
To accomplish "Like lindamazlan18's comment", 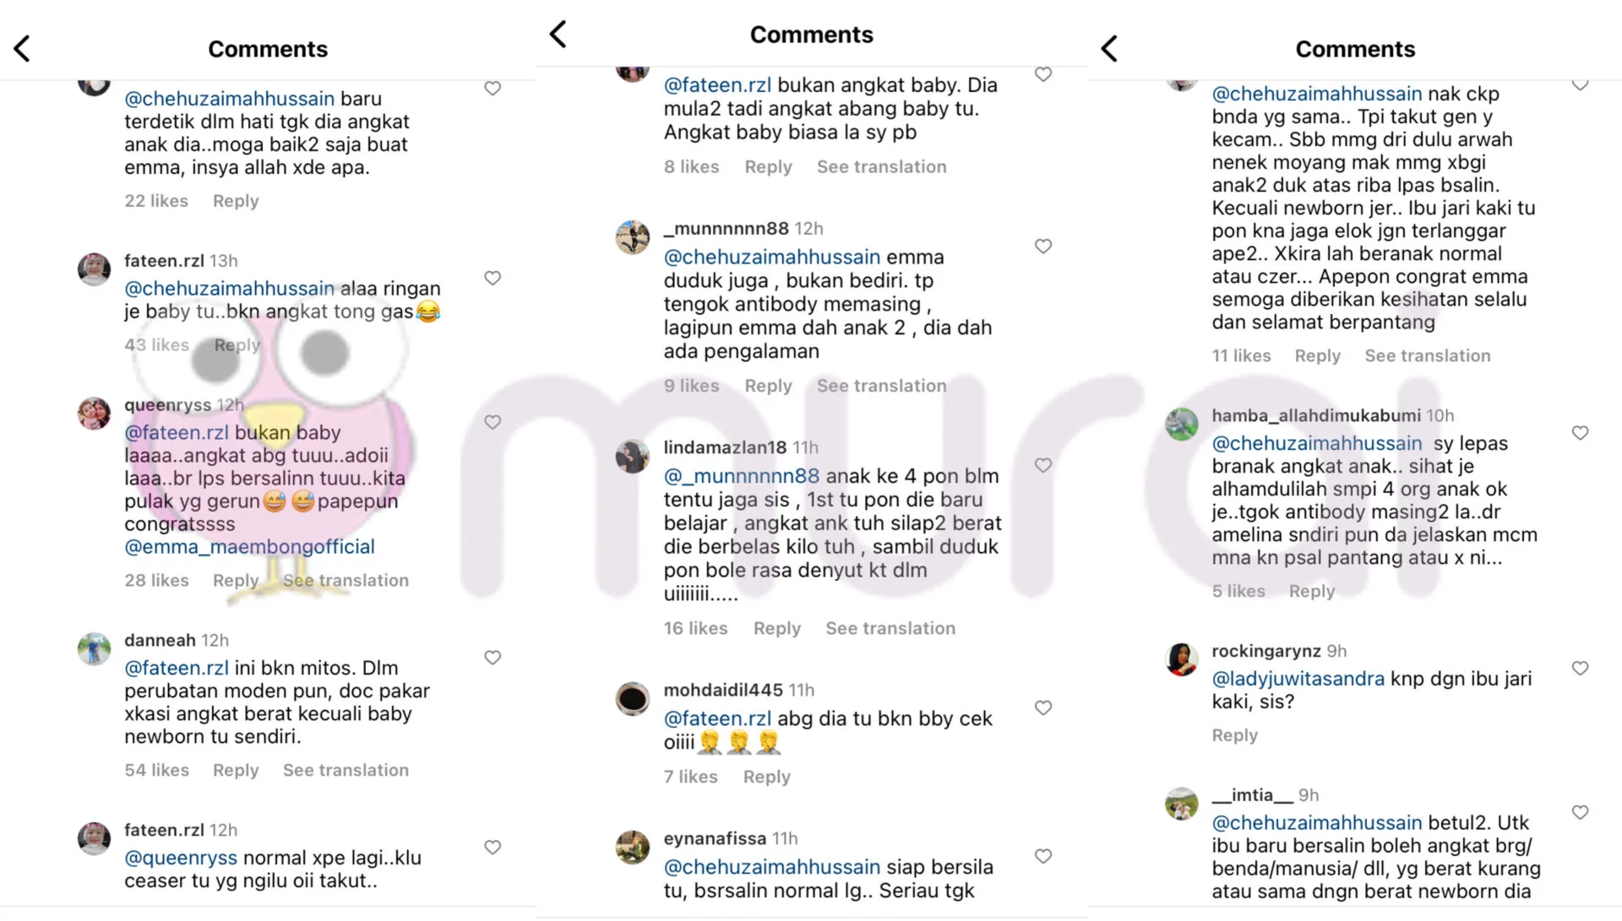I will (1043, 465).
